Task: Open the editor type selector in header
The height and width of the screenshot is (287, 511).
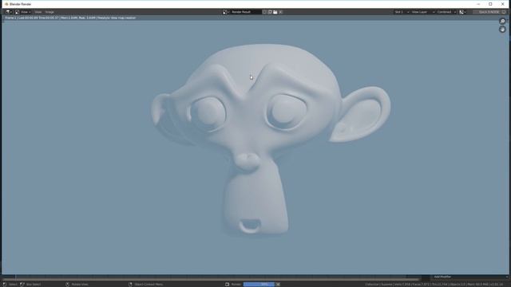Action: (x=9, y=12)
